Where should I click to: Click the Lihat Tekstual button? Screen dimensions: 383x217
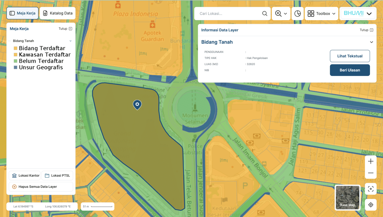coord(350,56)
